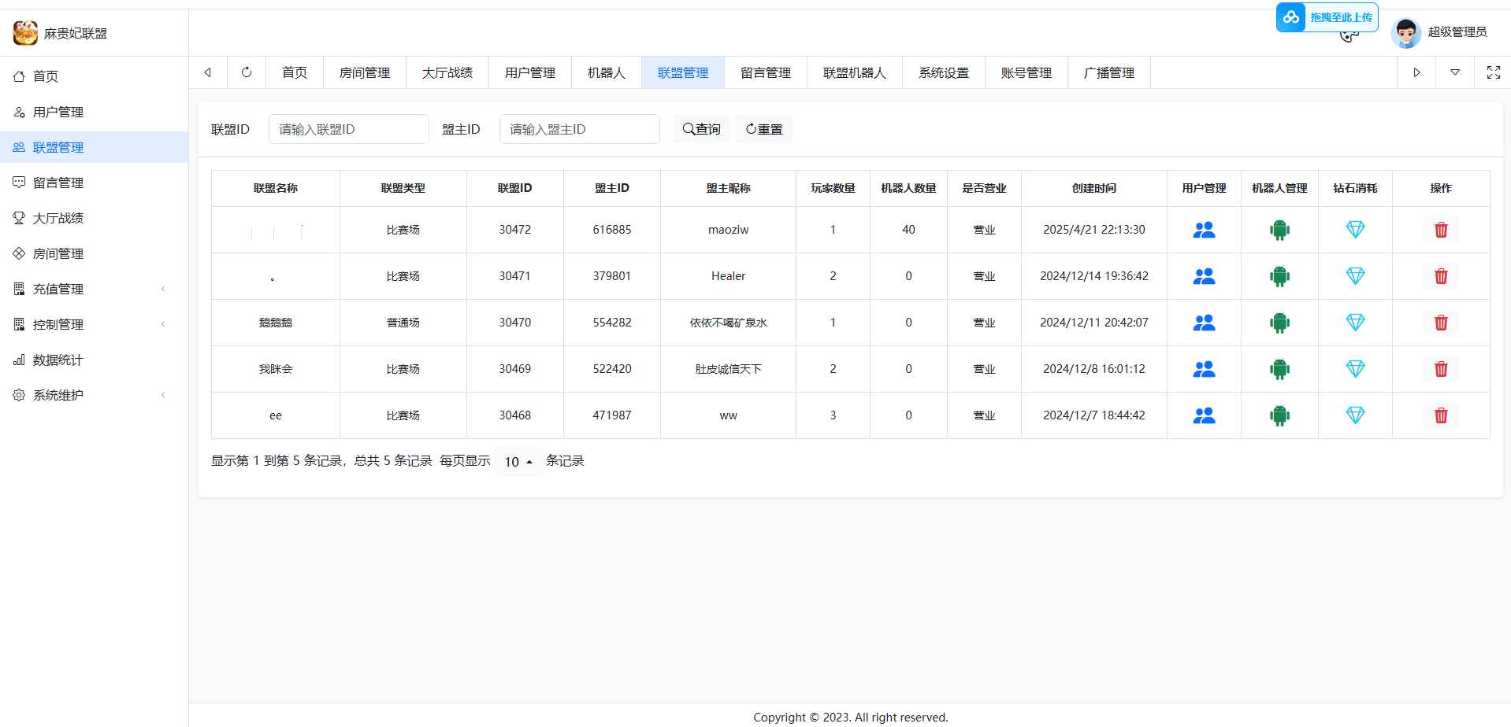
Task: Click the 重置 reset button
Action: pos(763,129)
